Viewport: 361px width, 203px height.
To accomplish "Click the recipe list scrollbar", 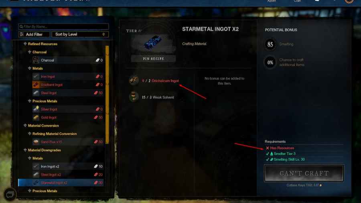I will pos(107,95).
